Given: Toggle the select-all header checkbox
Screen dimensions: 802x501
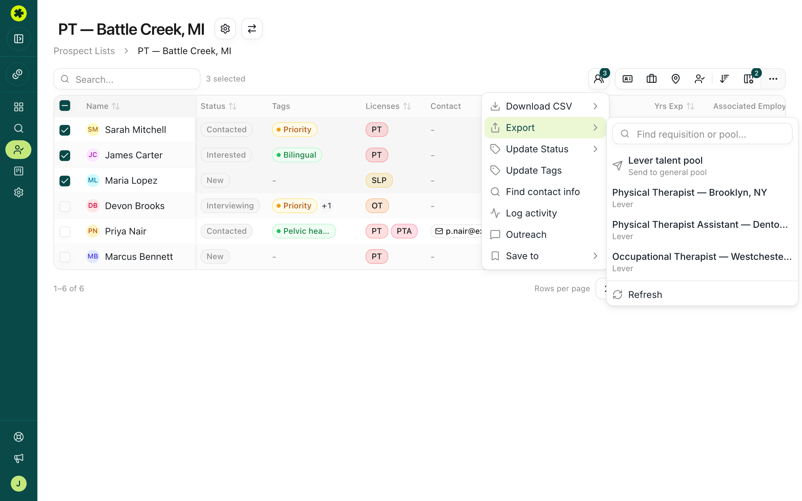Looking at the screenshot, I should point(65,106).
